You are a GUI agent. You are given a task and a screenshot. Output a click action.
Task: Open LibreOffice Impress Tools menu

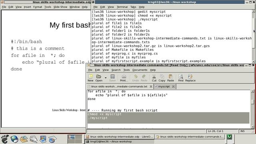(x=48, y=7)
